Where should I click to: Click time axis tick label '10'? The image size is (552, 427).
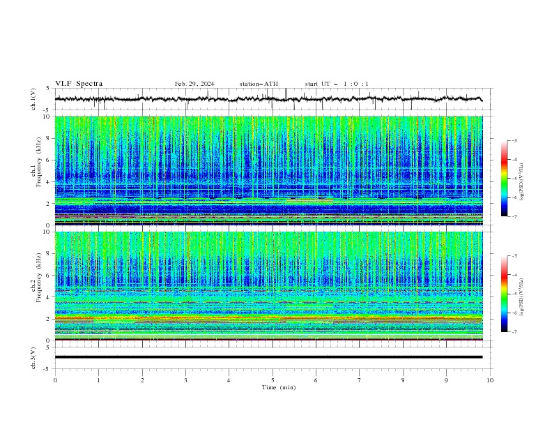click(x=490, y=380)
